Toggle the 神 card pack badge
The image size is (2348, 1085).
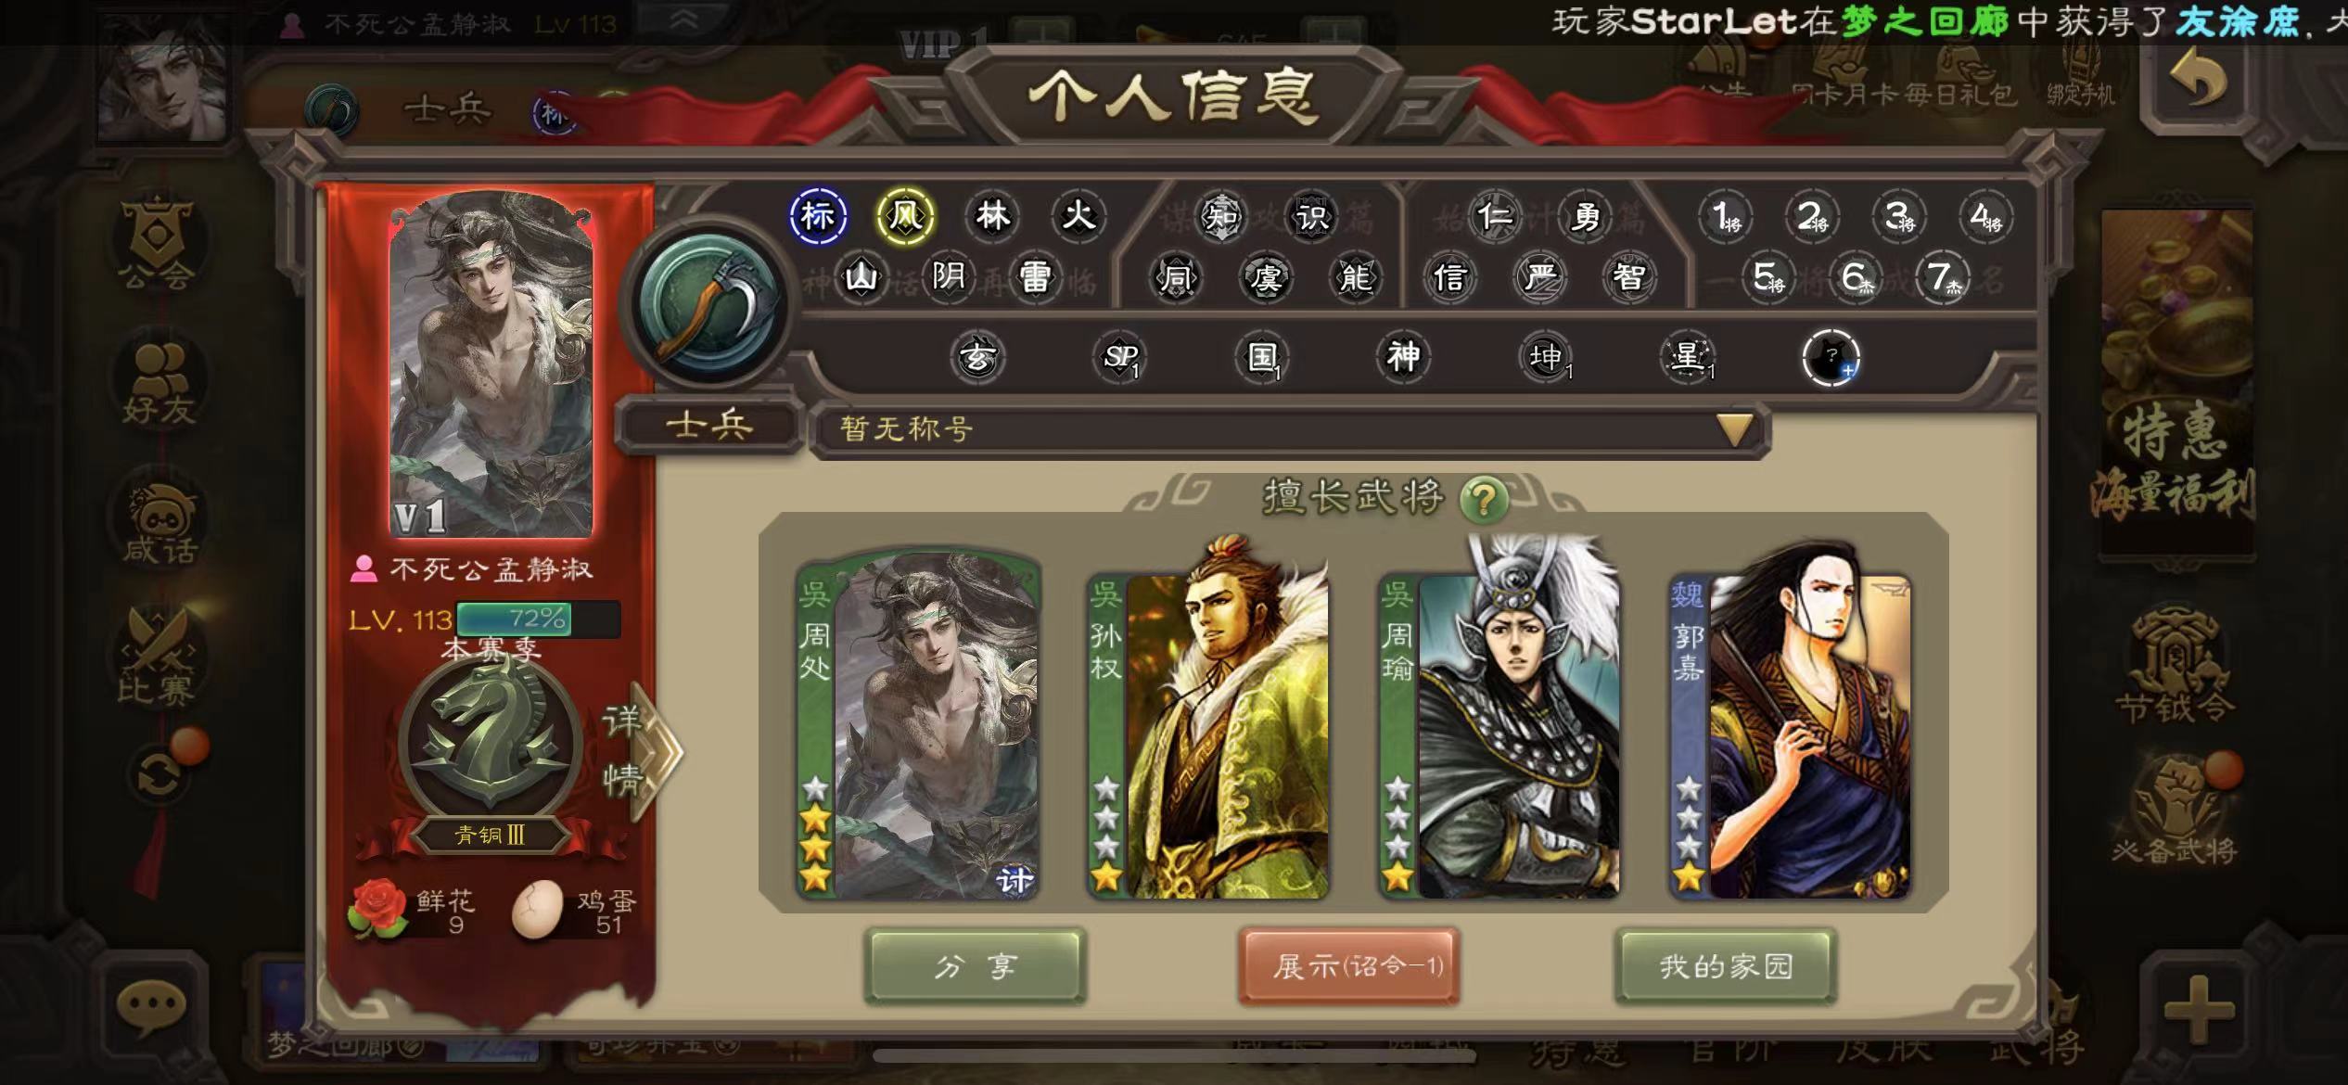point(1403,357)
